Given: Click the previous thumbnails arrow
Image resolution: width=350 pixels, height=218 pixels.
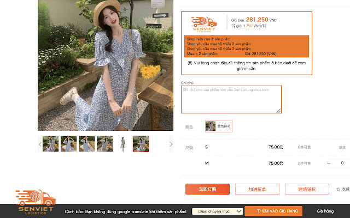Looking at the screenshot, I should click(40, 144).
